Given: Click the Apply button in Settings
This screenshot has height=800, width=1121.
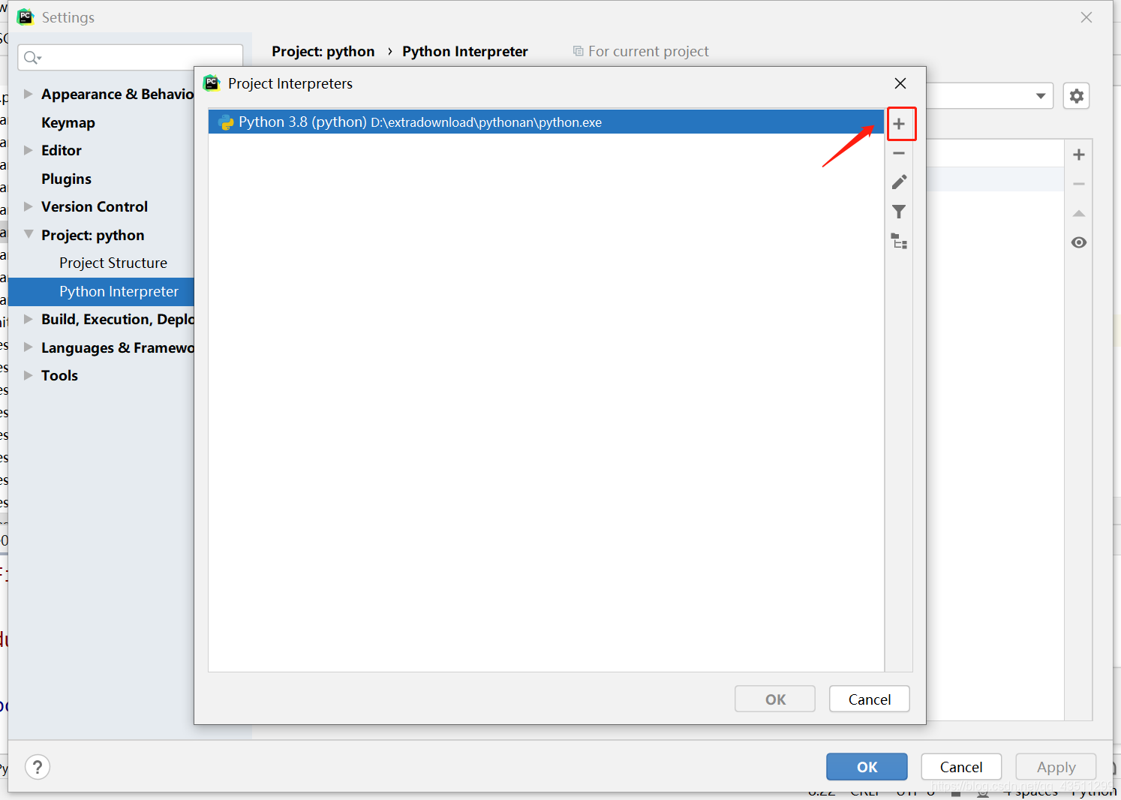Looking at the screenshot, I should pyautogui.click(x=1056, y=767).
